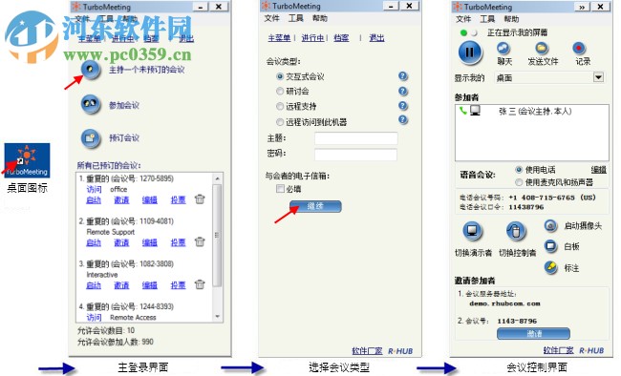Select 使用麦克风和扬声器 audio option
Viewport: 621px width, 376px height.
[519, 182]
